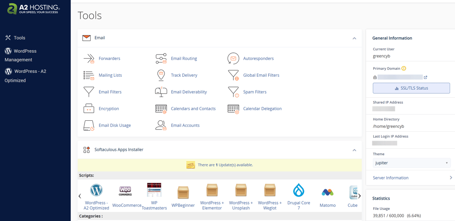Open the Spam Filters icon
Viewport: 455px width, 221px height.
(x=233, y=92)
